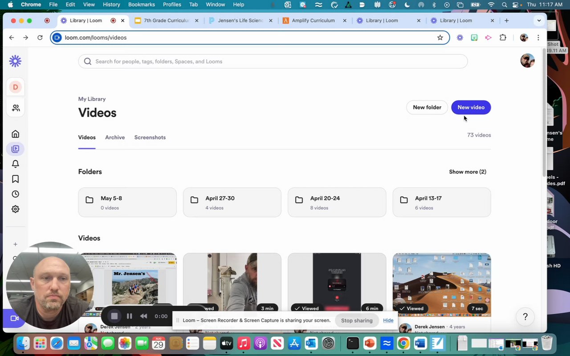This screenshot has width=570, height=356.
Task: Open Finder from the Dock
Action: (23, 343)
